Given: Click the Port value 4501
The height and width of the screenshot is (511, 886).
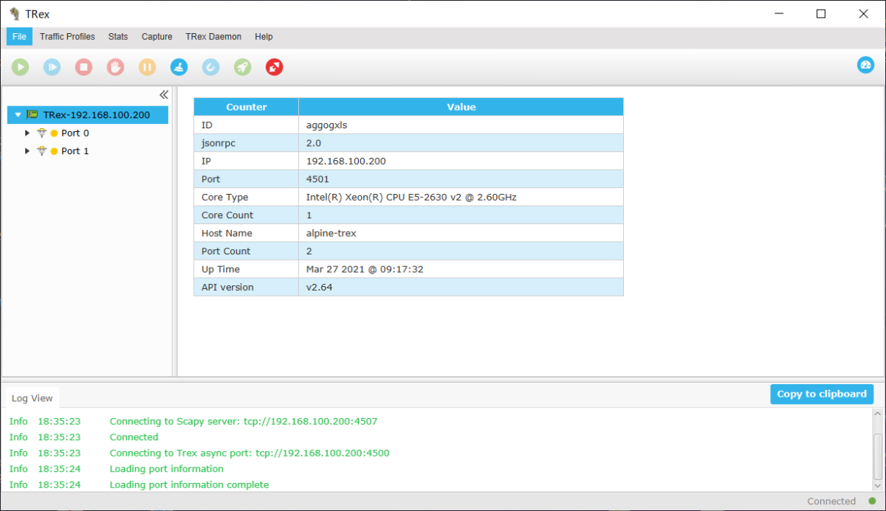Looking at the screenshot, I should (317, 179).
